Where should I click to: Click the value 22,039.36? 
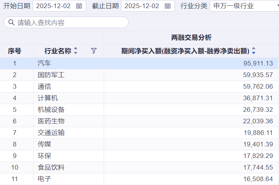coord(258,121)
